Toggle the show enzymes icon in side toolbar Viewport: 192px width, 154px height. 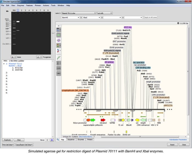coord(58,30)
